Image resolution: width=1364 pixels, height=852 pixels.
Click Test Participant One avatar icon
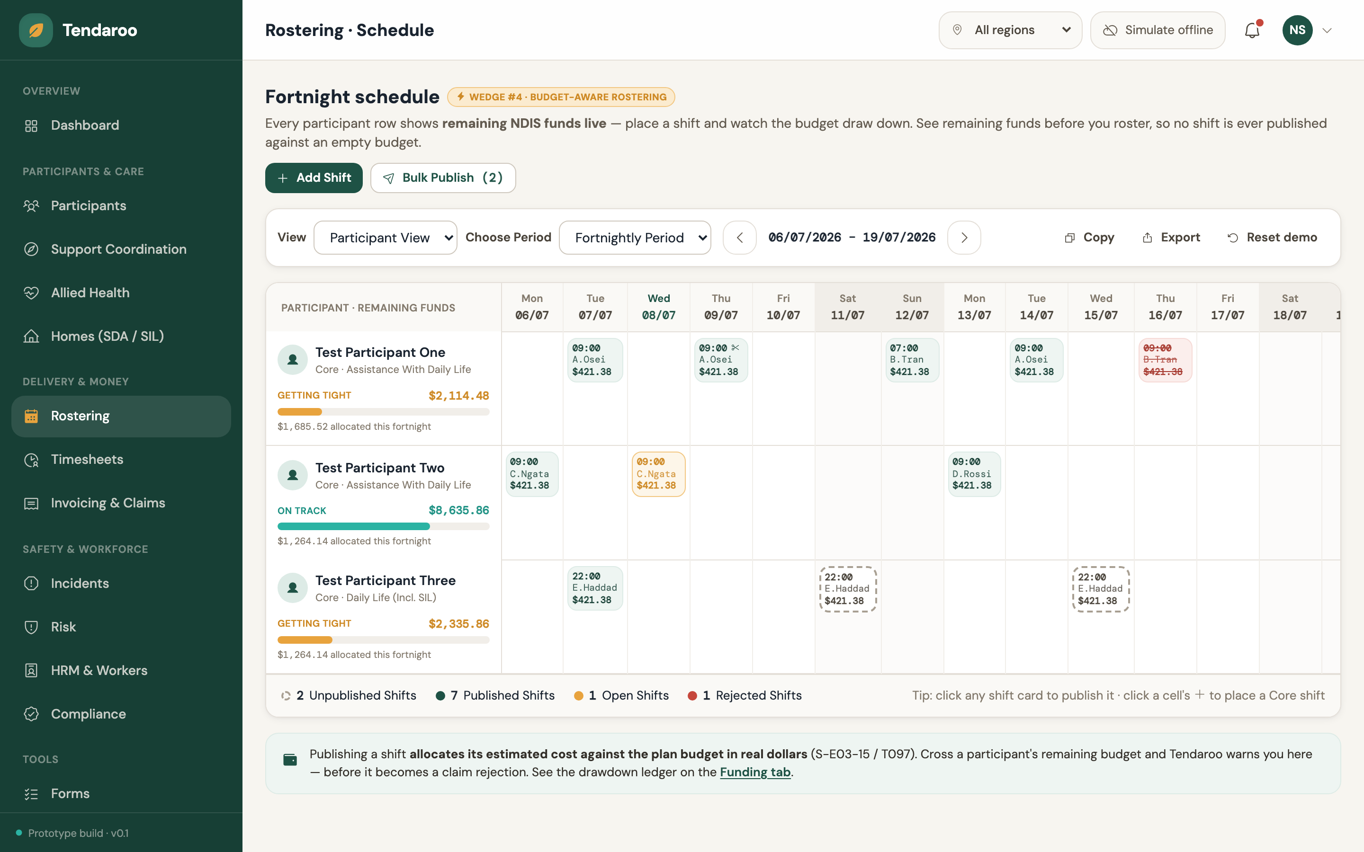click(293, 360)
